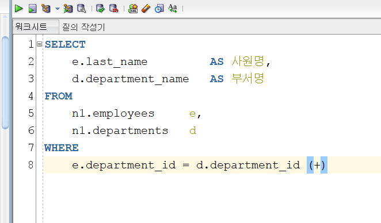This screenshot has height=223, width=381.
Task: Click the SQL Tuning Advisor icon
Action: coord(81,9)
